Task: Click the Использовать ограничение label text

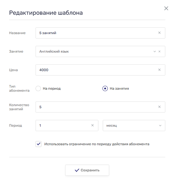Action: click(97, 144)
